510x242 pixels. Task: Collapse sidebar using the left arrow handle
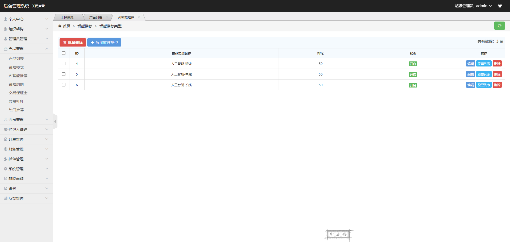click(x=55, y=122)
